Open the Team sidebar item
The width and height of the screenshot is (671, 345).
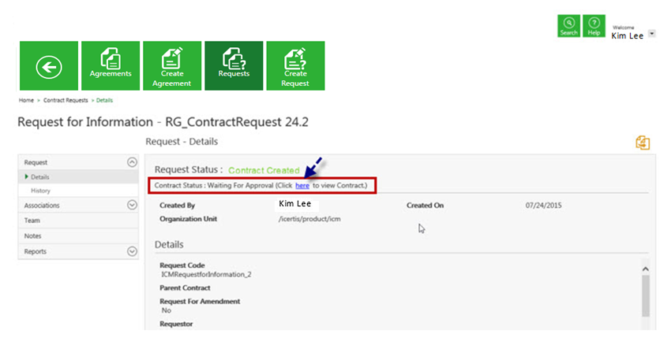pos(32,221)
